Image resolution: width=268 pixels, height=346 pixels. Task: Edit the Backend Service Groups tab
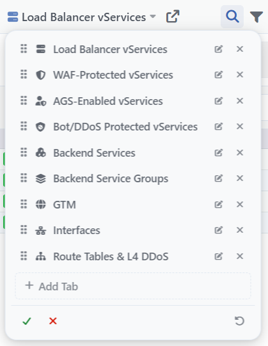[x=218, y=178]
